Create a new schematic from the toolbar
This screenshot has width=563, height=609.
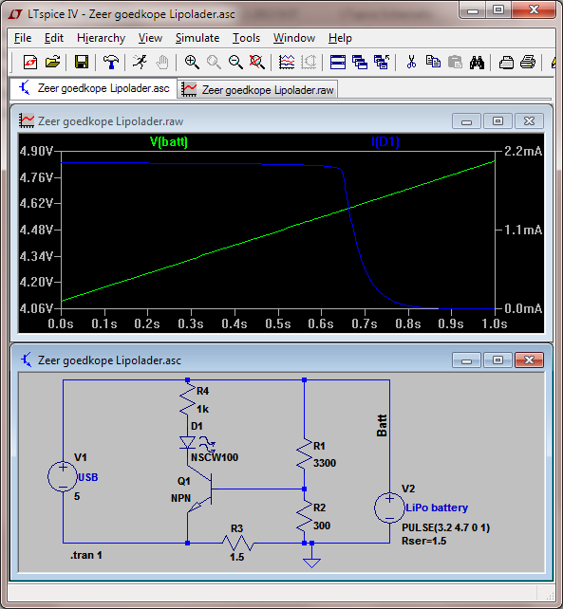[30, 63]
